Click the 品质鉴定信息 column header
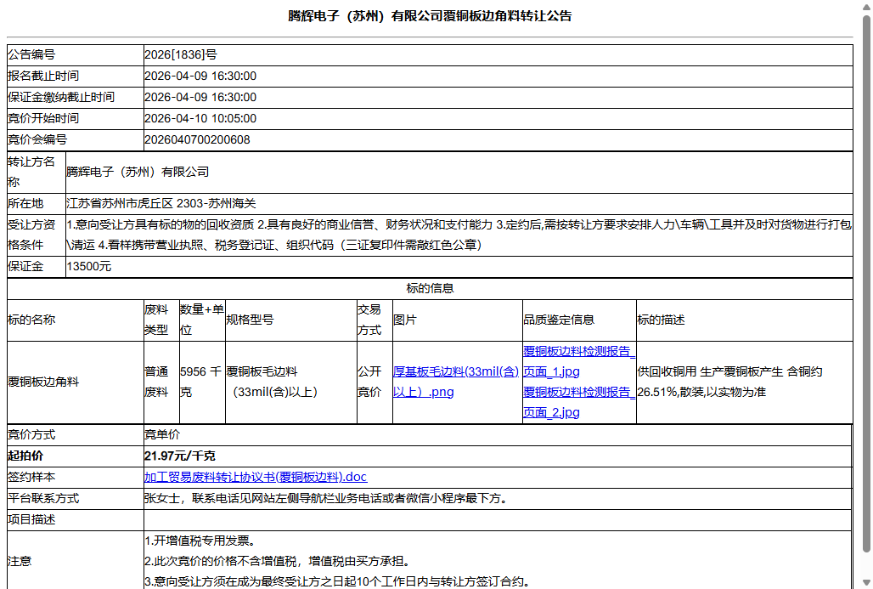 [559, 320]
